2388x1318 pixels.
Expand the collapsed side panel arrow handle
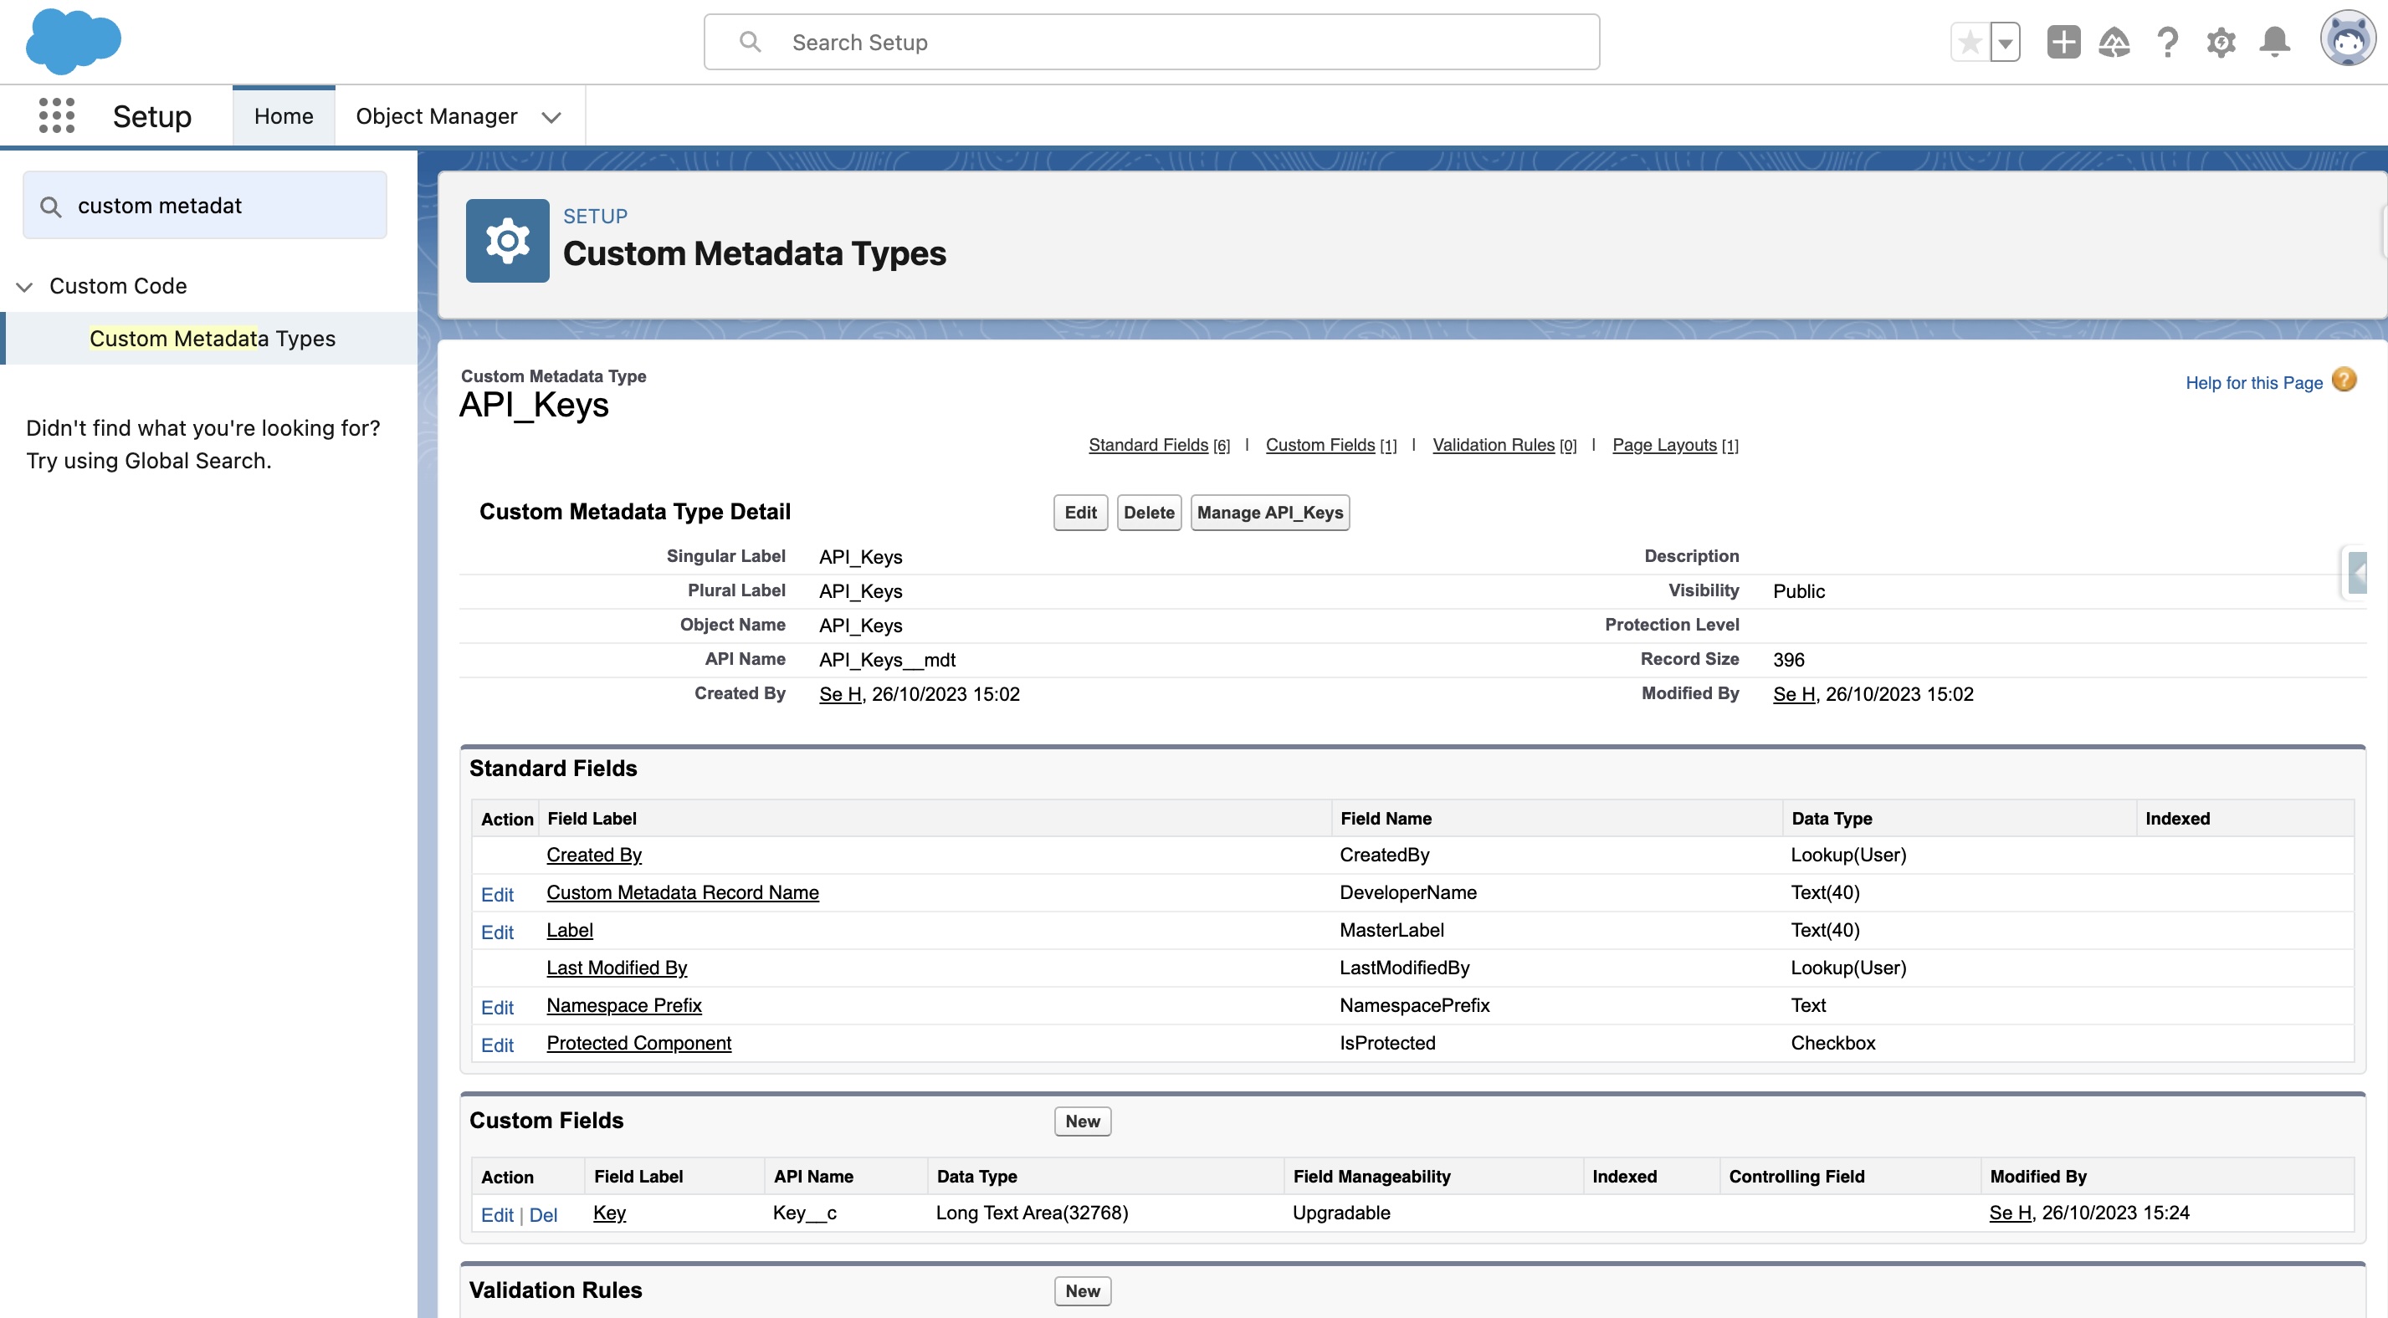pos(2357,573)
